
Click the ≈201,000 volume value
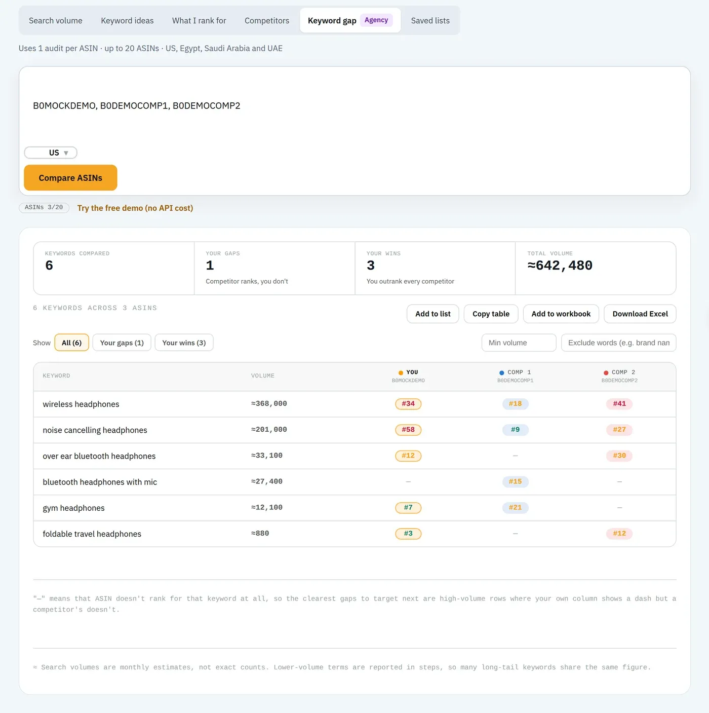[x=269, y=430]
